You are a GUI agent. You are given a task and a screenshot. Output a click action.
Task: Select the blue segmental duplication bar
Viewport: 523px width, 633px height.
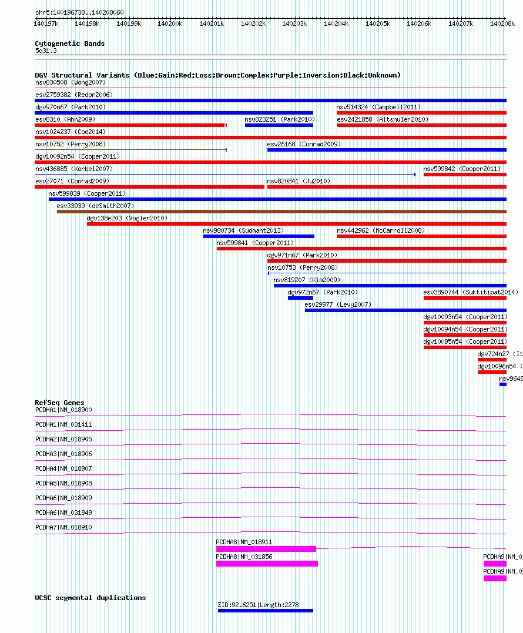point(266,611)
